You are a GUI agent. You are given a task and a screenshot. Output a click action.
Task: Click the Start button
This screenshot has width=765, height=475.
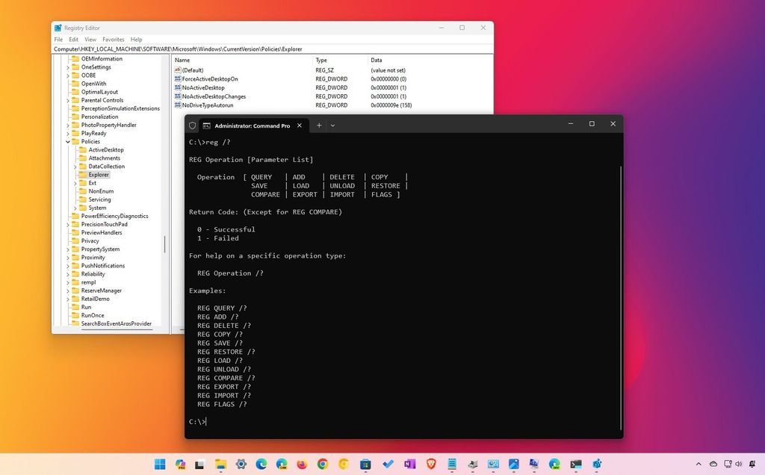click(x=158, y=464)
